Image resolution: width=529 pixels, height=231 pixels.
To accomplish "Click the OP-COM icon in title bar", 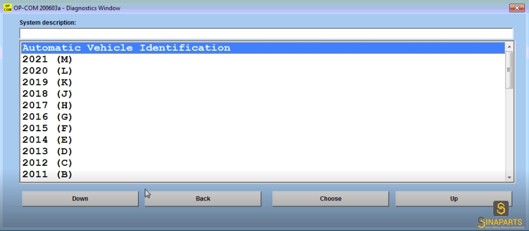I will [x=7, y=8].
